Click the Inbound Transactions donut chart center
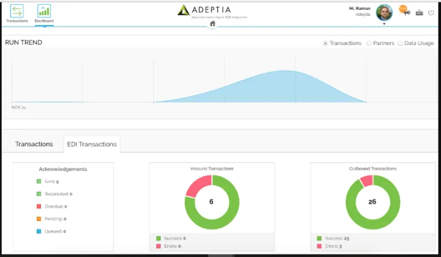Screen dimensions: 441x257 point(211,201)
